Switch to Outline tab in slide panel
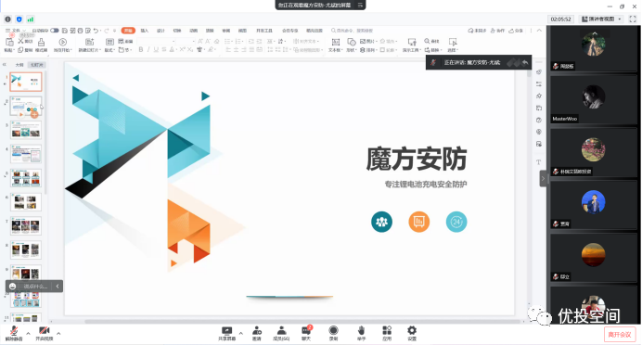The image size is (642, 345). pyautogui.click(x=19, y=65)
